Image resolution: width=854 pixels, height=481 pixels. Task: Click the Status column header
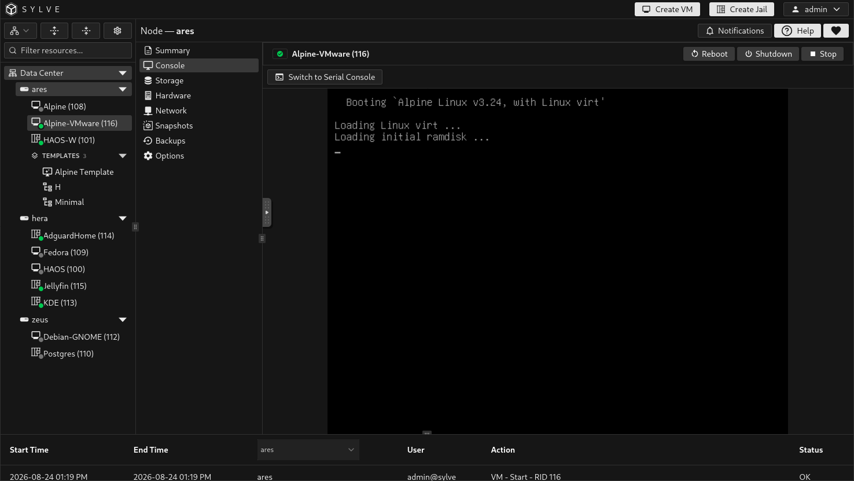(811, 450)
